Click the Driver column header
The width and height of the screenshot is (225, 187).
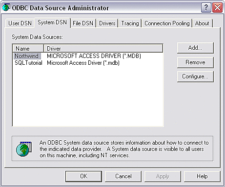click(x=103, y=48)
